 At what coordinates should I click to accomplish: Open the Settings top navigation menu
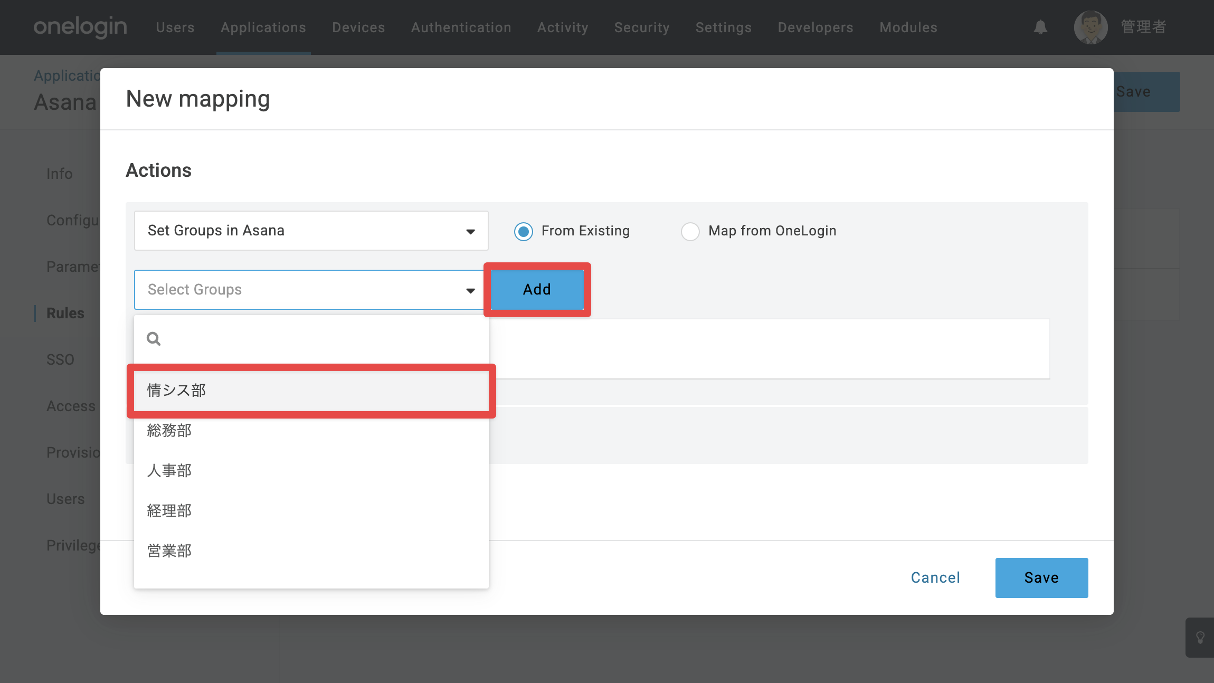724,27
